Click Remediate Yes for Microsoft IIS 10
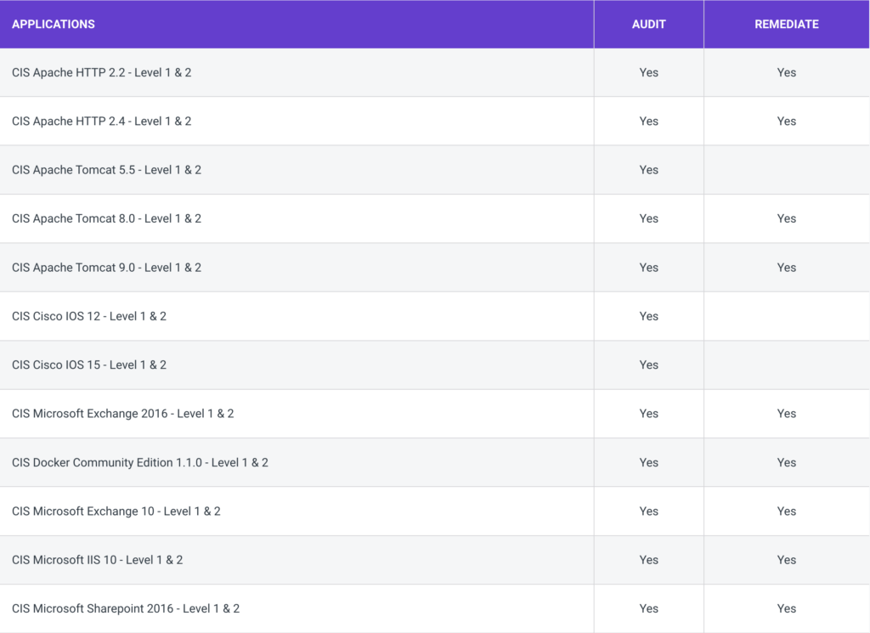 click(786, 560)
